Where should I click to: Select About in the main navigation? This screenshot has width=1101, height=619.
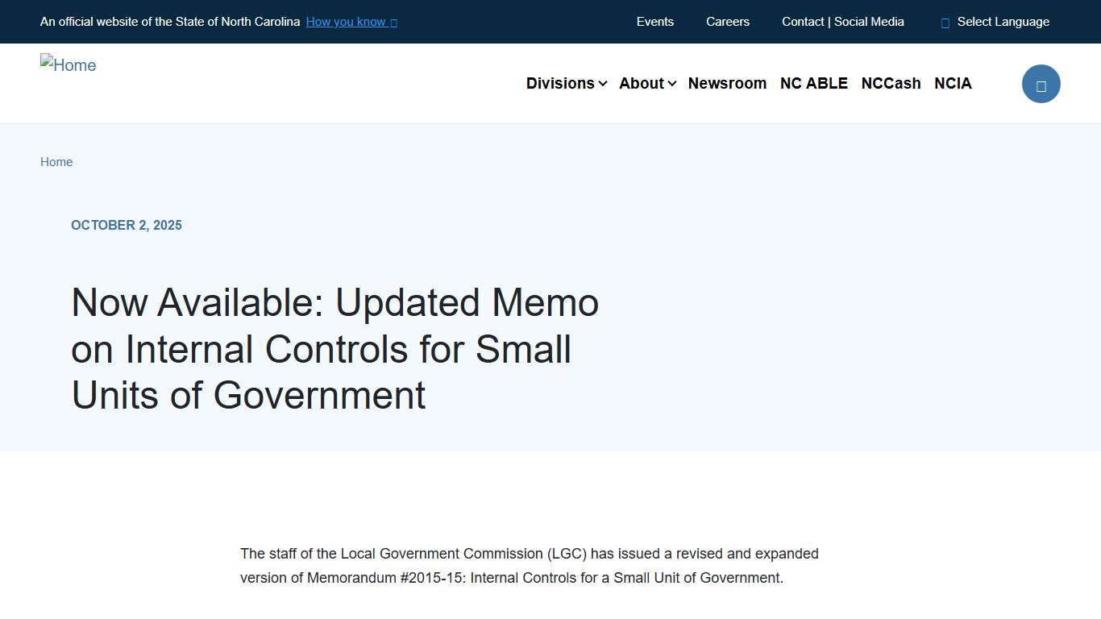(642, 83)
